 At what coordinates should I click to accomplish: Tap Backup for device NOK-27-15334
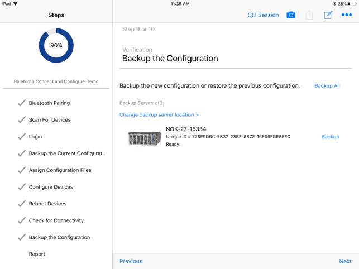point(331,137)
